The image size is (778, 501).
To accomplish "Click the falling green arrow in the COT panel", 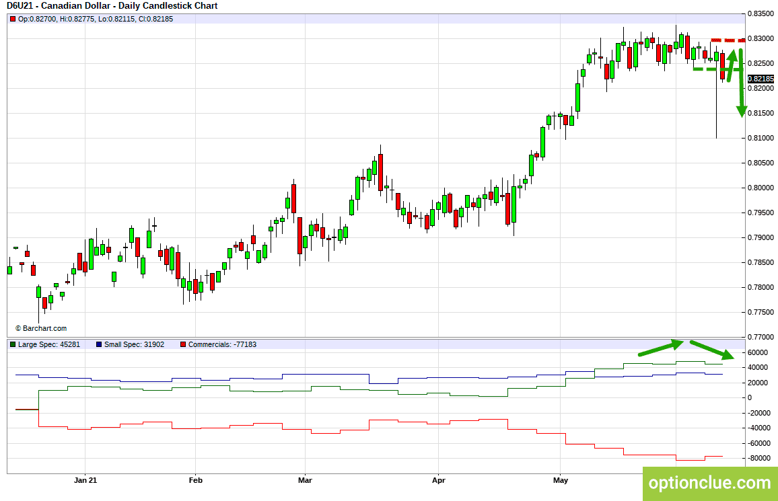I will pyautogui.click(x=713, y=350).
